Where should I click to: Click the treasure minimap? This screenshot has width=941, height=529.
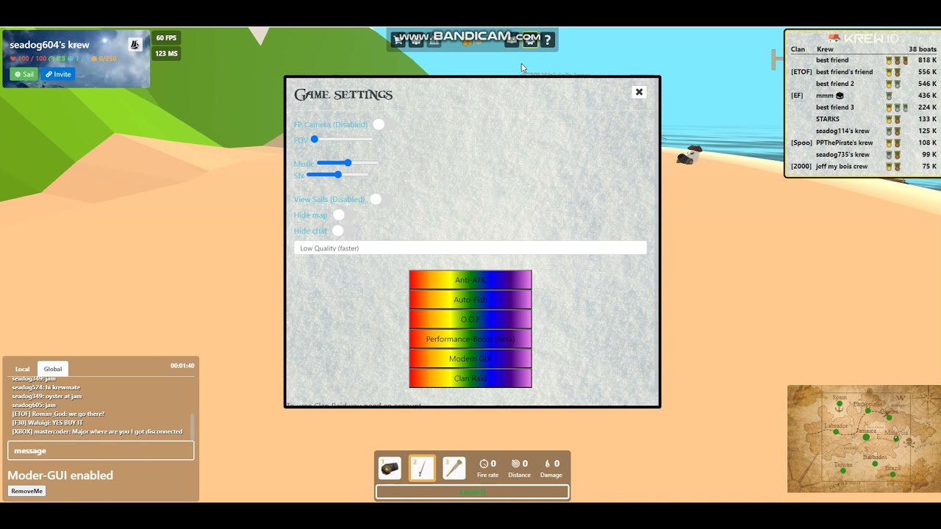click(x=864, y=439)
